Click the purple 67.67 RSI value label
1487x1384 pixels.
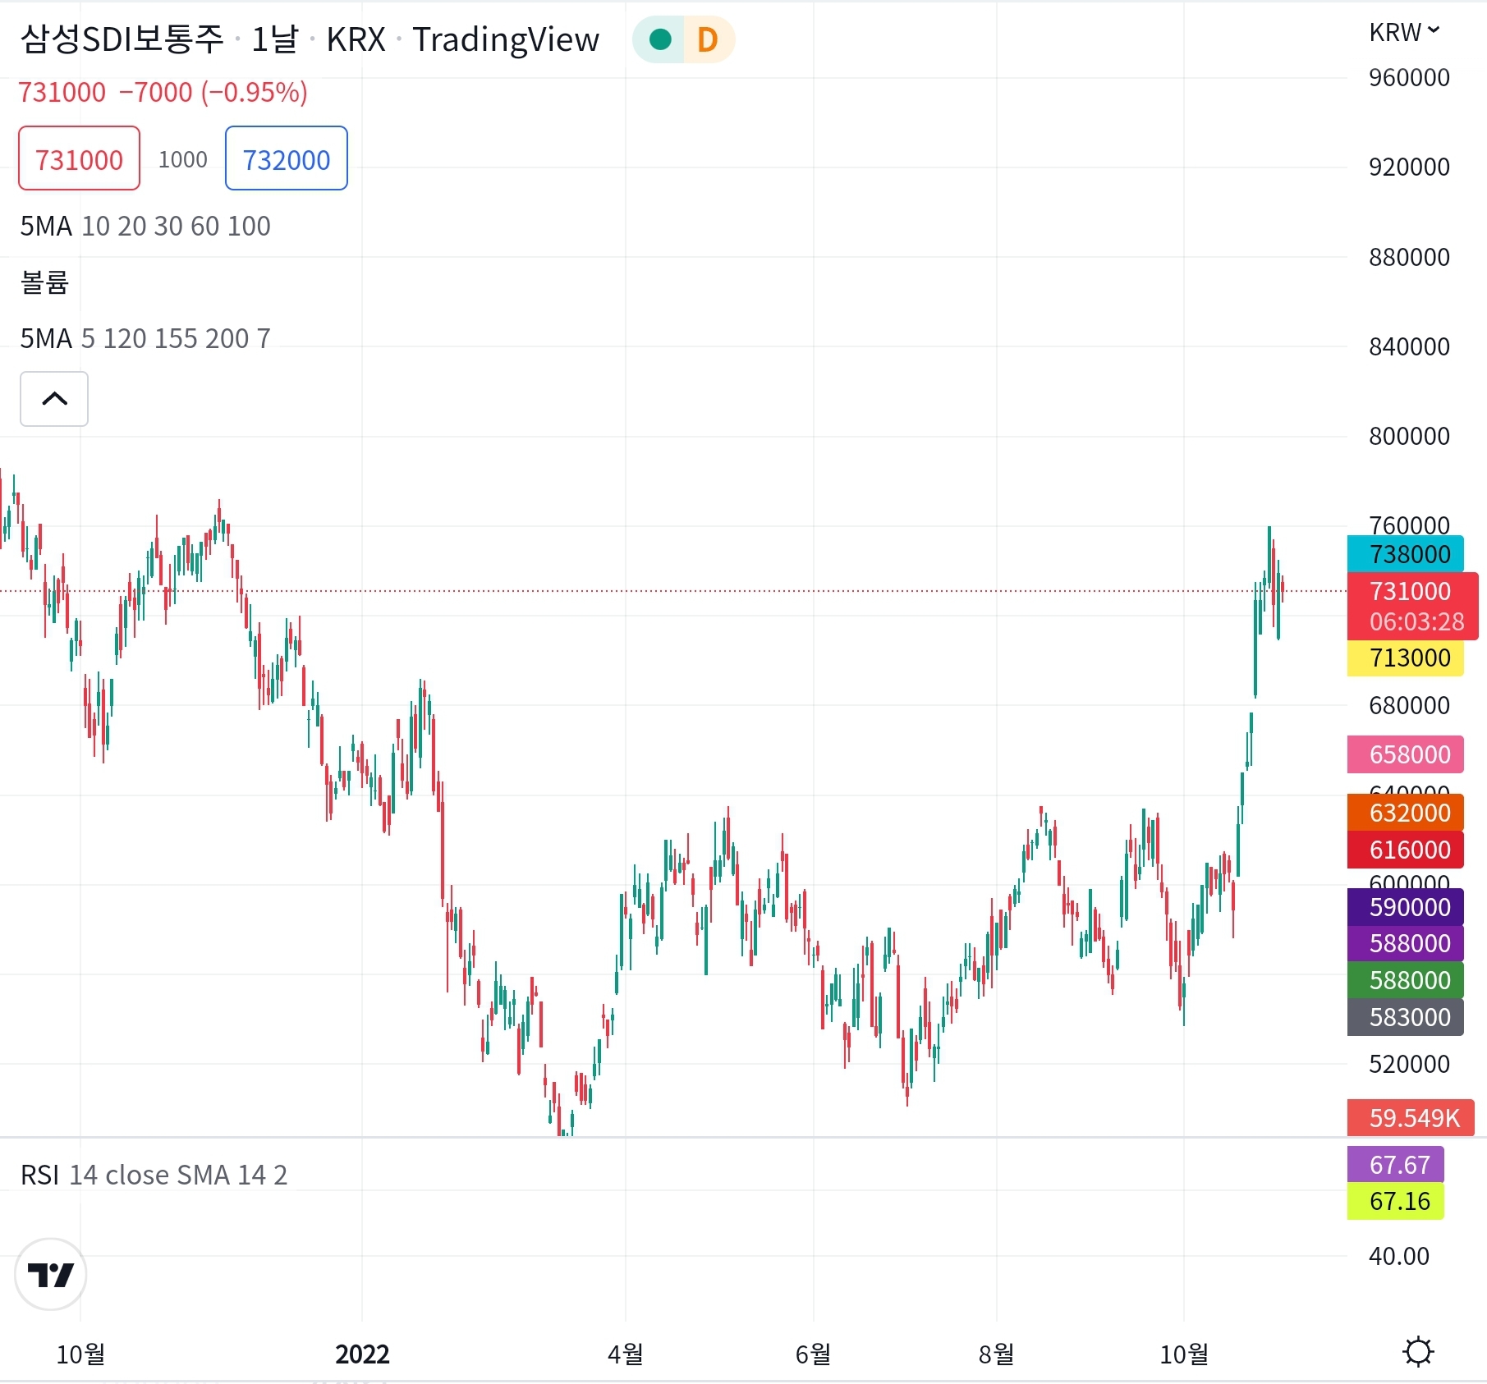(1396, 1165)
